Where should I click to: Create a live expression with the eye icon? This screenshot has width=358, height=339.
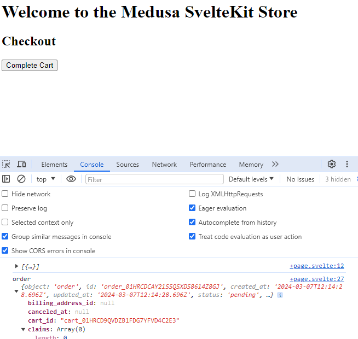click(x=71, y=179)
